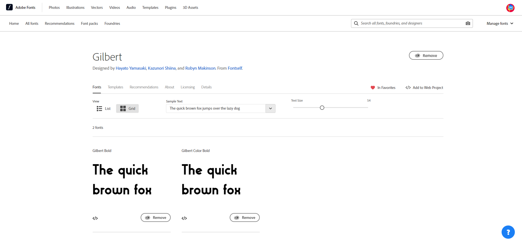
Task: Open the Fontself foundry link
Action: point(235,68)
